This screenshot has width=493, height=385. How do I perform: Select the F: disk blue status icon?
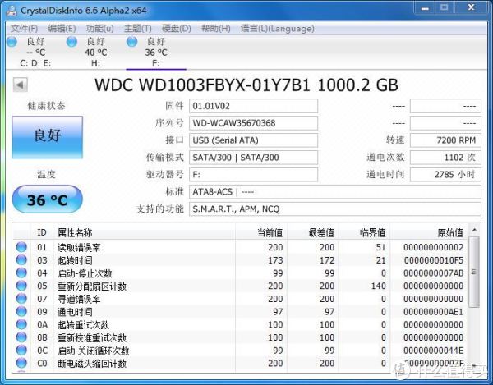[x=131, y=41]
